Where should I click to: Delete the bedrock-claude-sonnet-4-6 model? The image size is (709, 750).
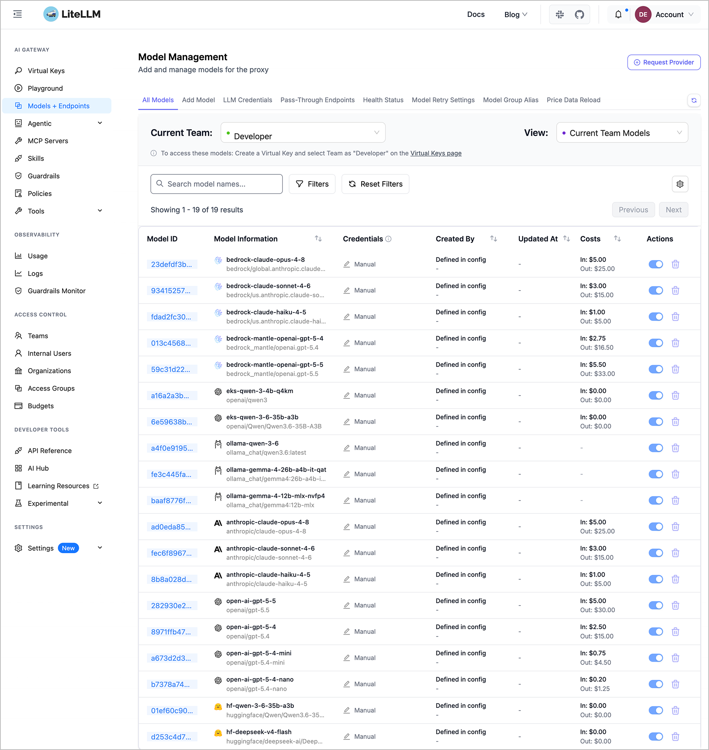675,291
